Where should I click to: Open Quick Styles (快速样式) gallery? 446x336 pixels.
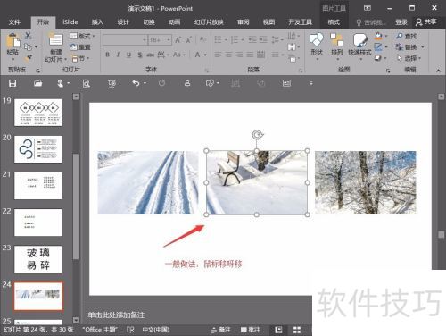359,46
